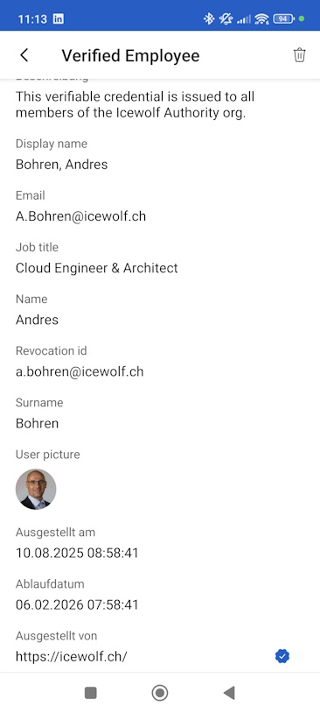Tap the Revocation id value a.bohren@icewolf.ch
The image size is (320, 713).
point(80,371)
